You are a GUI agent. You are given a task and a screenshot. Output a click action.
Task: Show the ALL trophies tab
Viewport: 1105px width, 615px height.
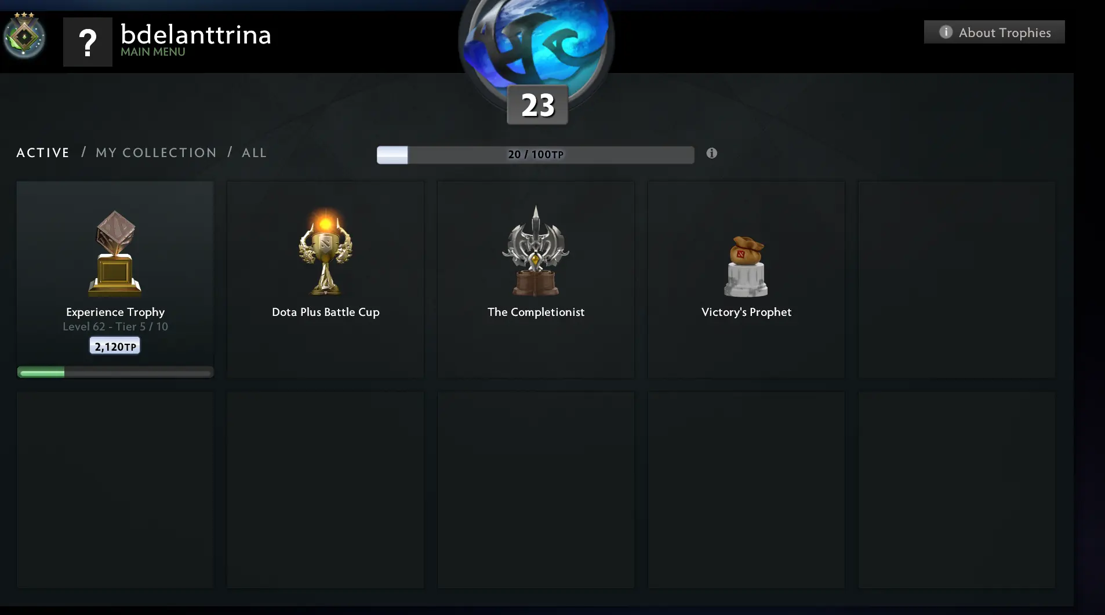point(254,152)
